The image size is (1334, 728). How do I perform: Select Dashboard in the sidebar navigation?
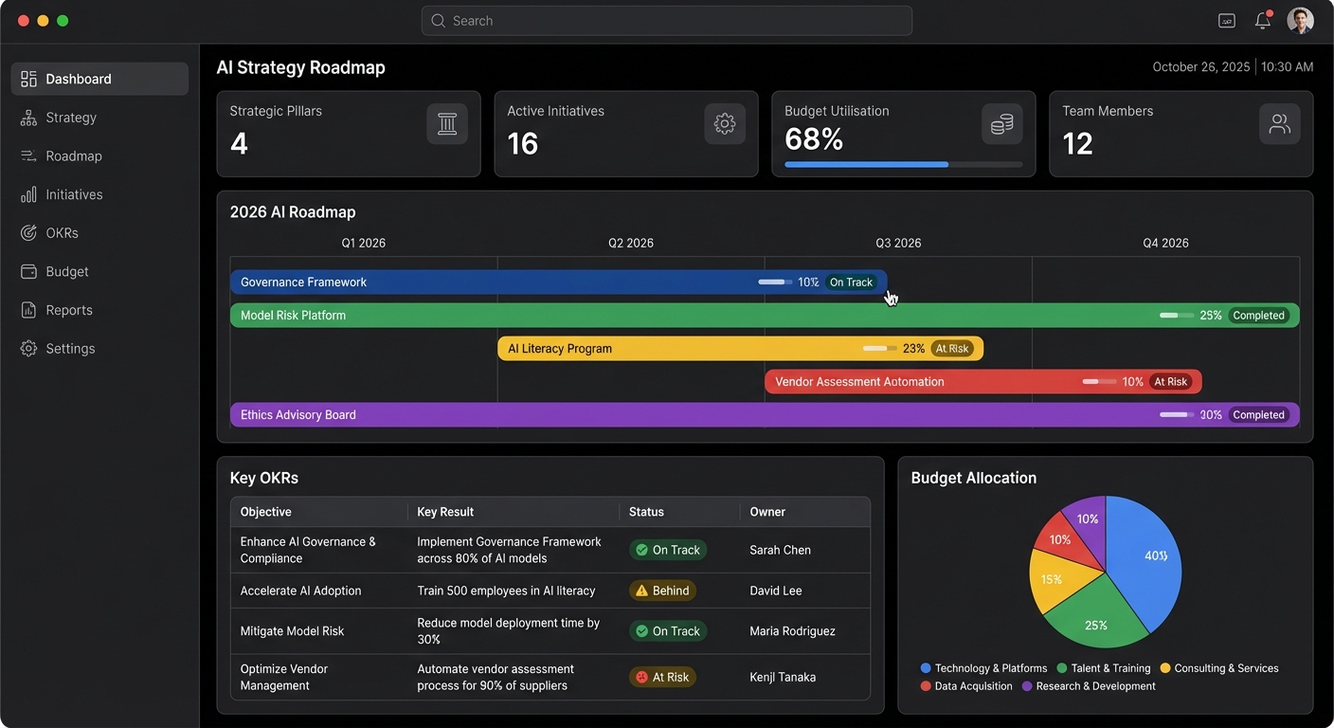click(78, 79)
